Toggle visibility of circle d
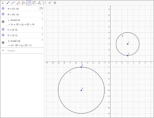The width and height of the screenshot is (154, 118). [x=3, y=43]
